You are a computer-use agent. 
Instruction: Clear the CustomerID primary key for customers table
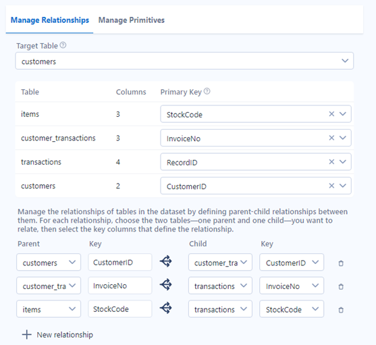331,186
